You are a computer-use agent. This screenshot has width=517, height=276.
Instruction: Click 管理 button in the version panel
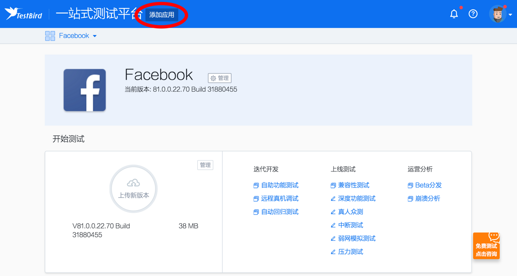tap(205, 165)
